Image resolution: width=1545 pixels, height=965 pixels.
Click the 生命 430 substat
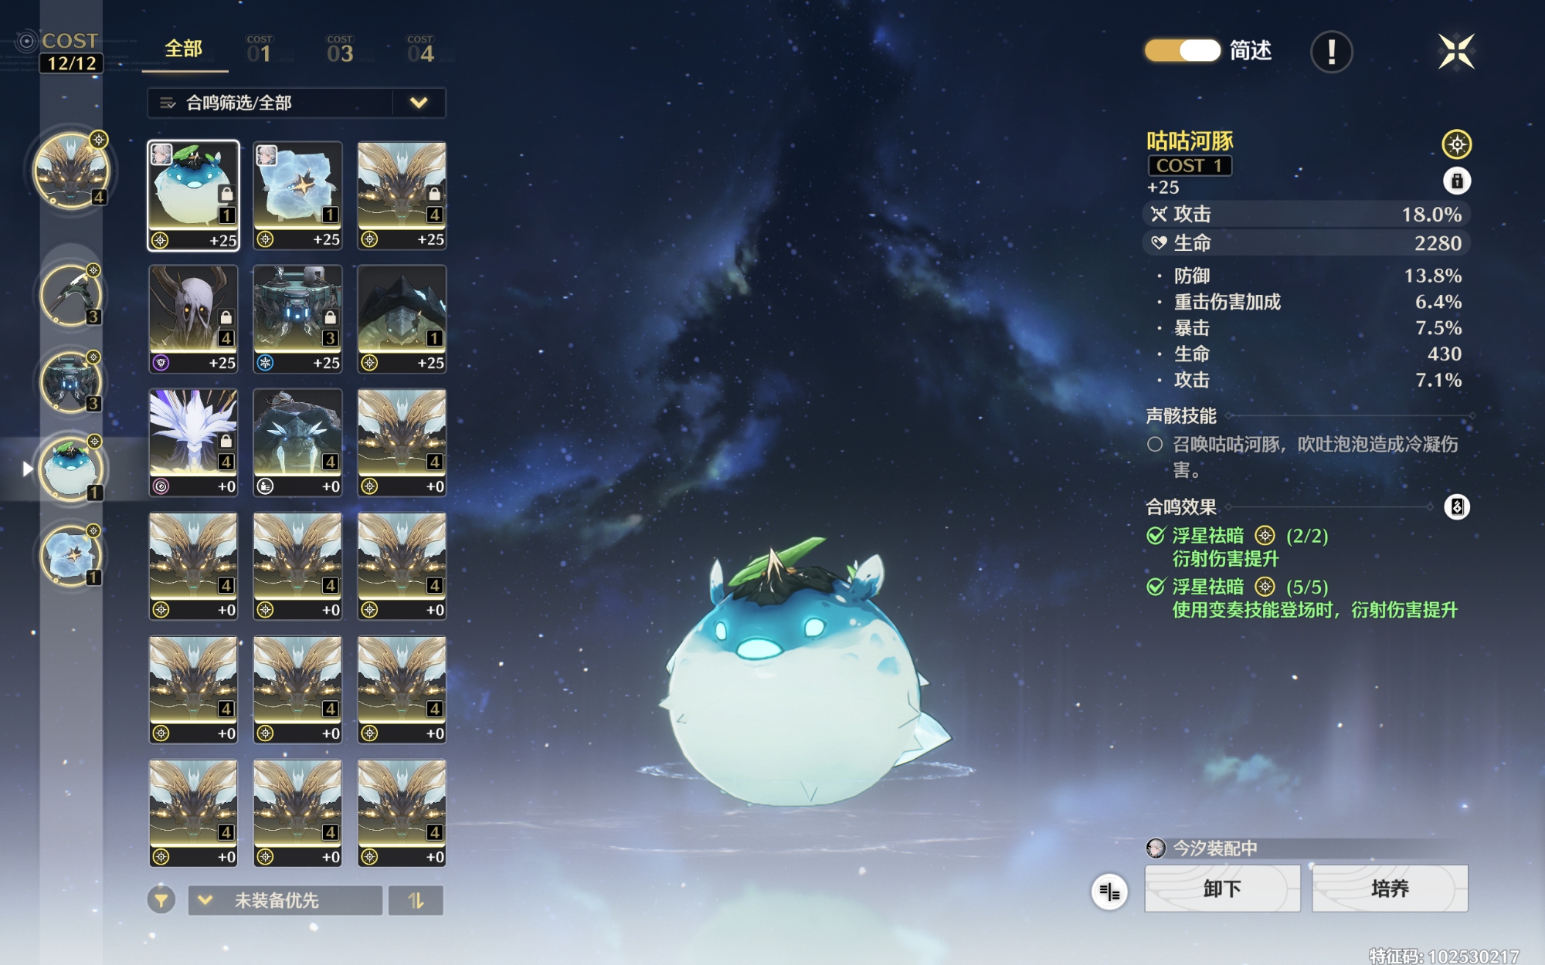pyautogui.click(x=1310, y=354)
